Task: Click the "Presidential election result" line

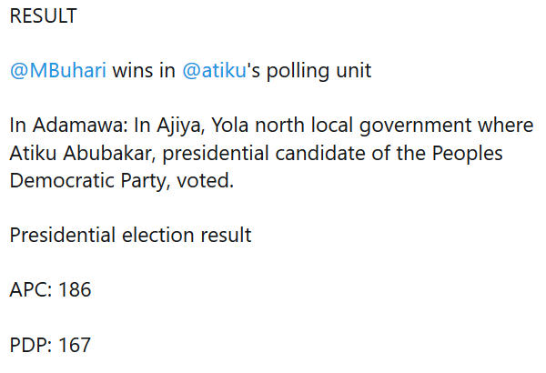Action: pos(130,236)
